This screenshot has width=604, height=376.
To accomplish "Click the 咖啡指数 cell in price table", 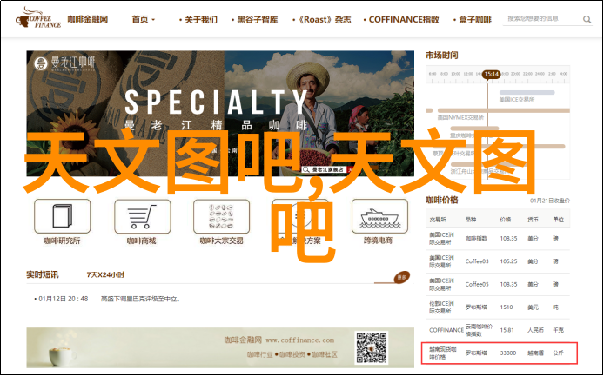I will pyautogui.click(x=476, y=238).
